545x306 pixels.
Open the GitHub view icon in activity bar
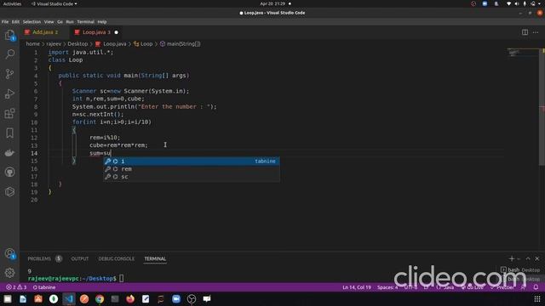(x=9, y=172)
